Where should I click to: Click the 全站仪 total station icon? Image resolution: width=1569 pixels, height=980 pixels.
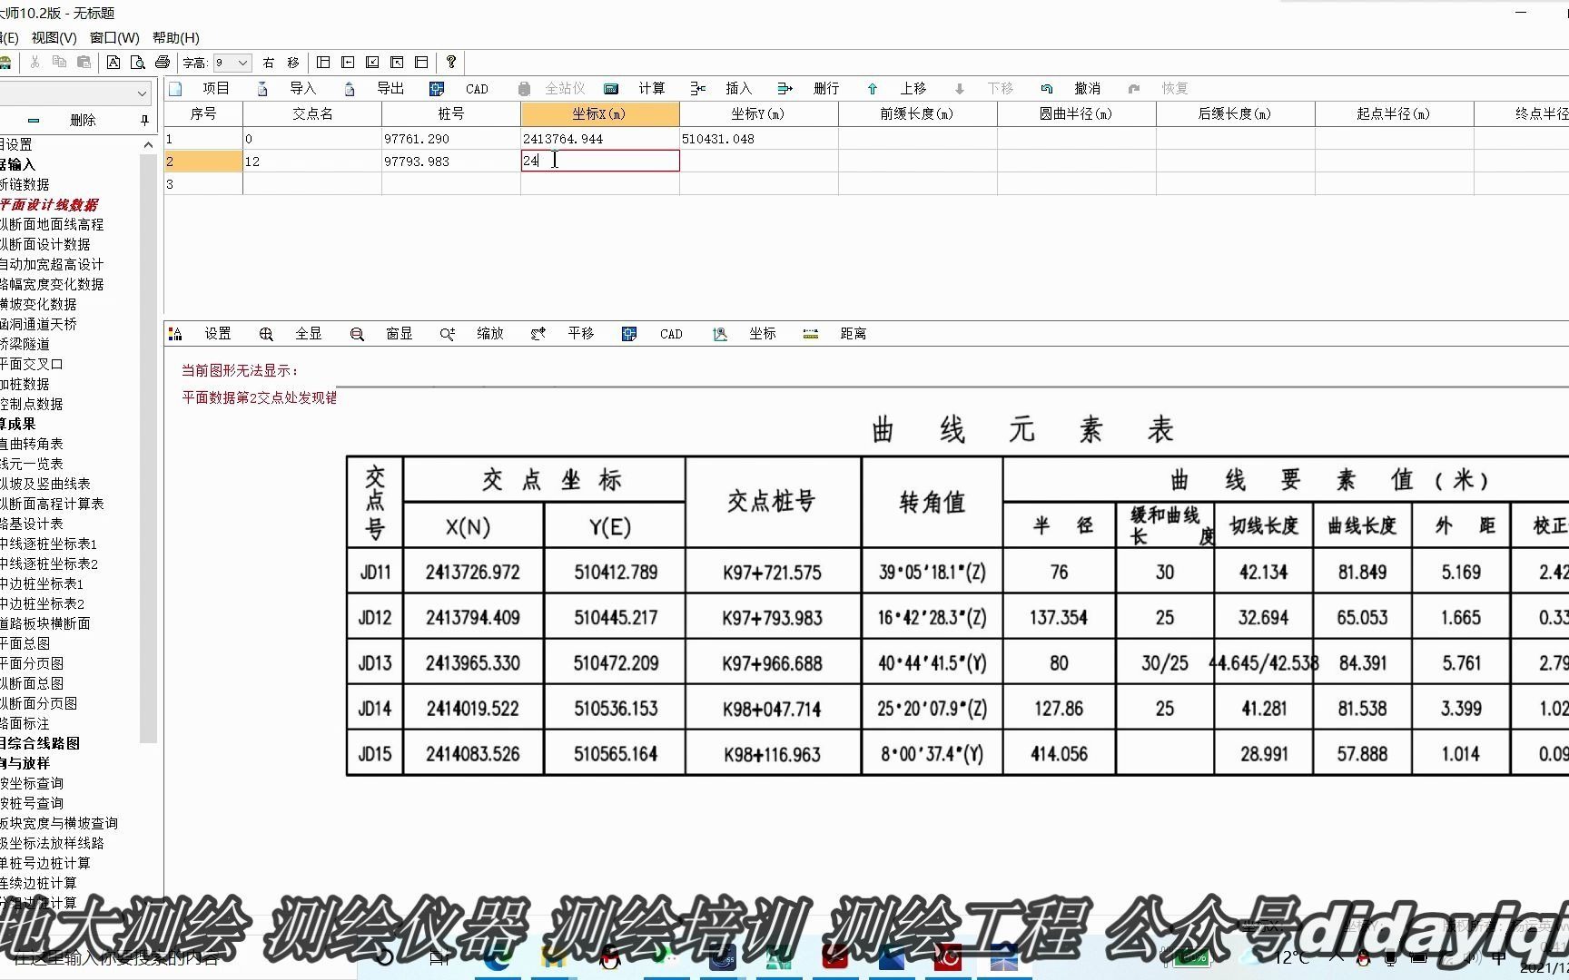[x=564, y=88]
